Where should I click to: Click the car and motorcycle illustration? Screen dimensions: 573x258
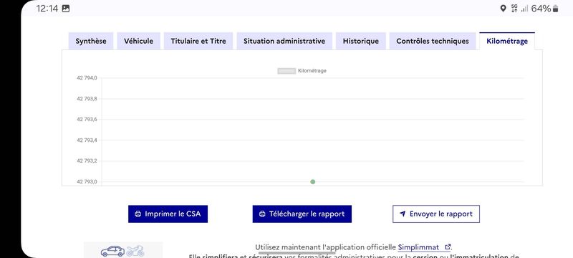123,250
